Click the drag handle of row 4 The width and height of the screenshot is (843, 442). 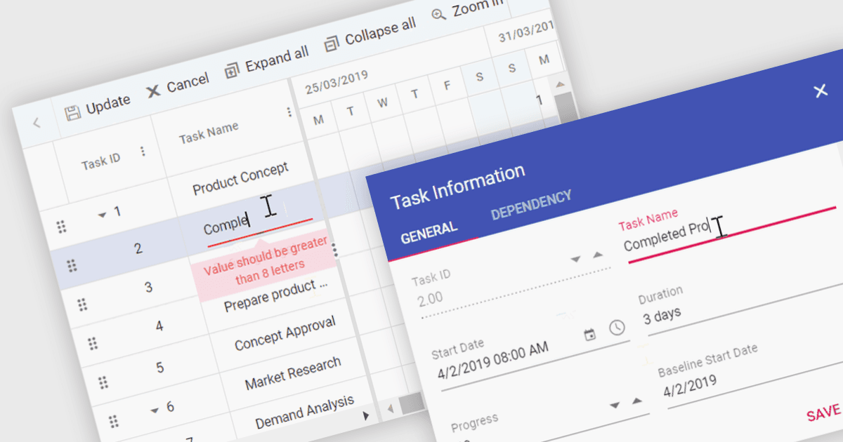click(x=93, y=344)
